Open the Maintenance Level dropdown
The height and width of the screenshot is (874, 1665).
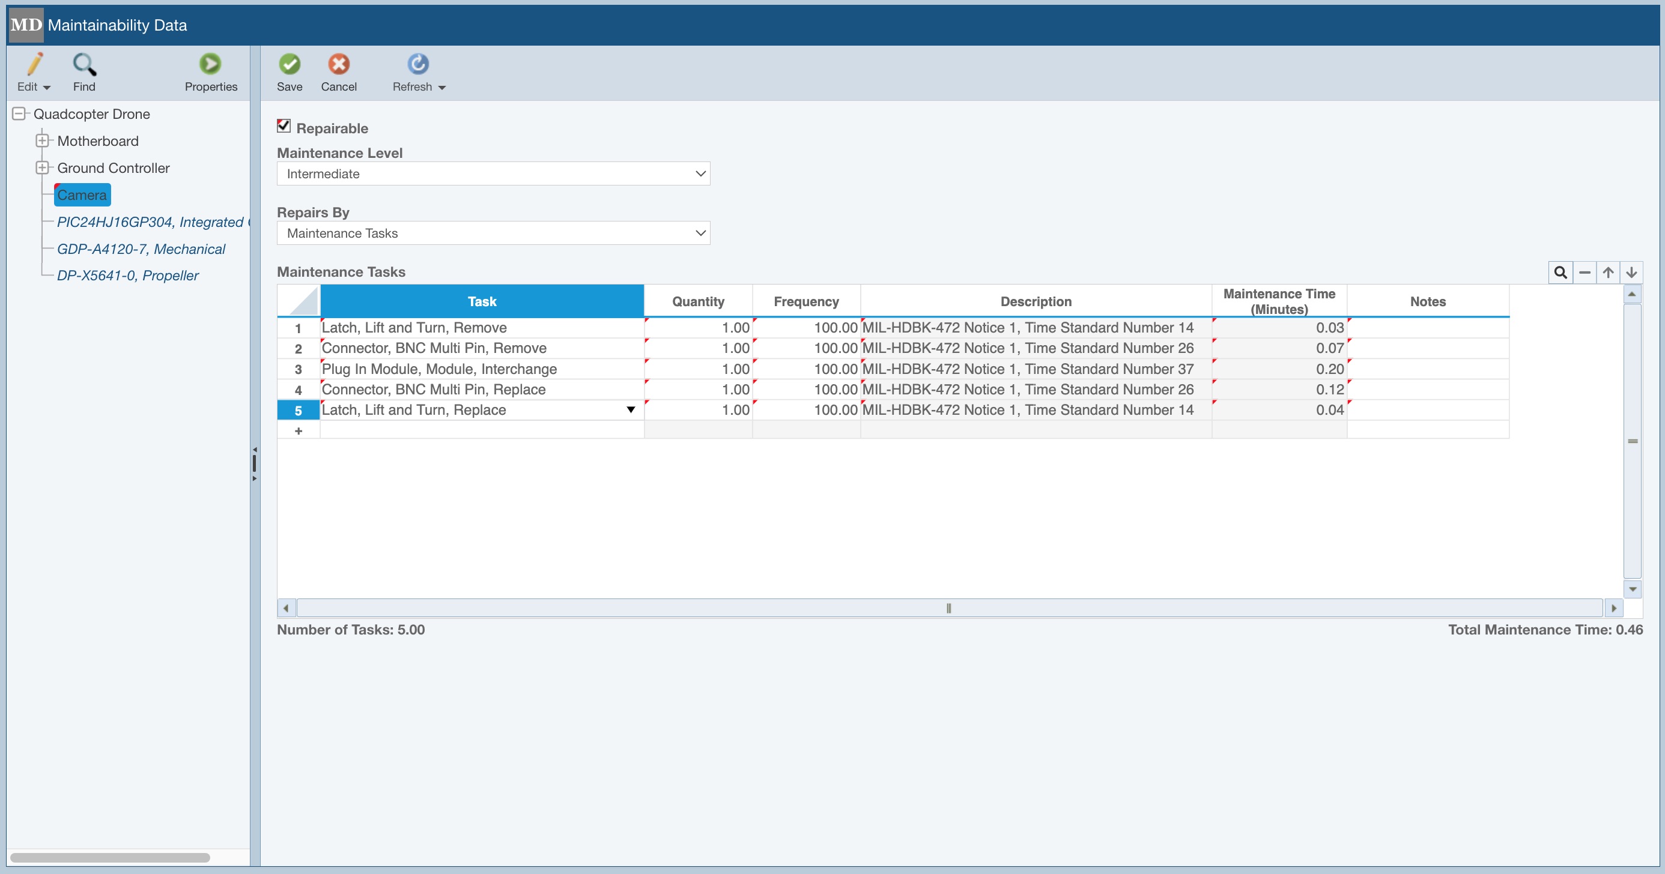pos(700,173)
